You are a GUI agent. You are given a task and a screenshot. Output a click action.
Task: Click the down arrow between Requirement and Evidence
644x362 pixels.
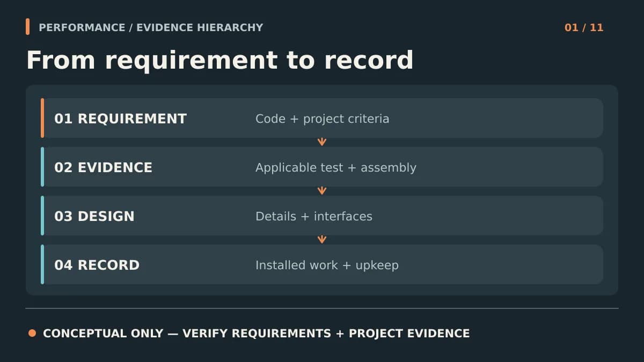322,142
